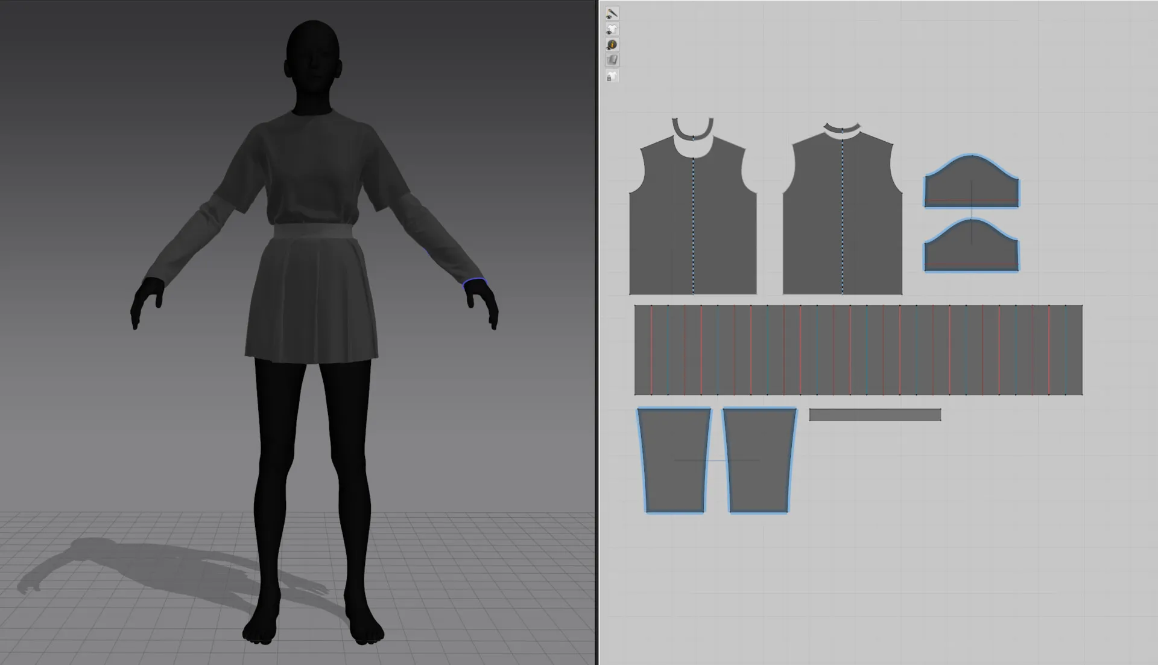Select the narrow waistband strip pattern
This screenshot has height=665, width=1158.
click(875, 415)
